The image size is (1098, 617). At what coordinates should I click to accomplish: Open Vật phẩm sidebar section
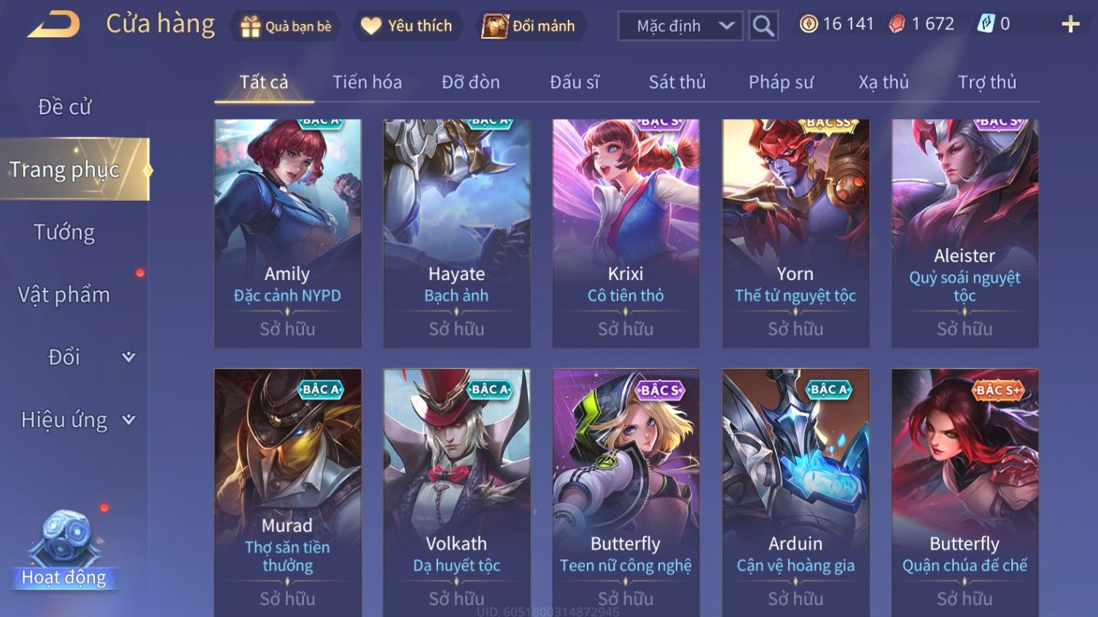click(64, 295)
